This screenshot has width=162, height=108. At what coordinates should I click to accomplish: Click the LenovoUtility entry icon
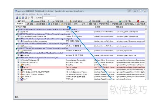tap(22, 70)
